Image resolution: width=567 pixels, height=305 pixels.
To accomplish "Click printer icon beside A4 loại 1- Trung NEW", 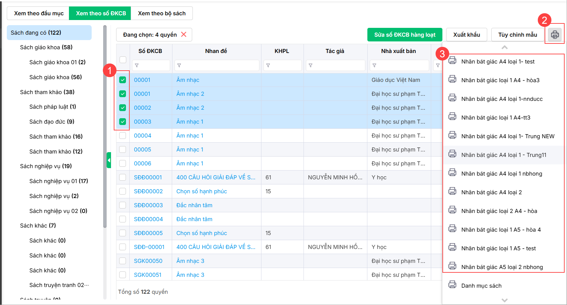I will [453, 135].
